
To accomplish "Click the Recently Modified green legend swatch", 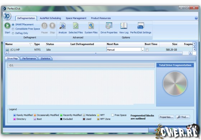I will click(x=61, y=115).
